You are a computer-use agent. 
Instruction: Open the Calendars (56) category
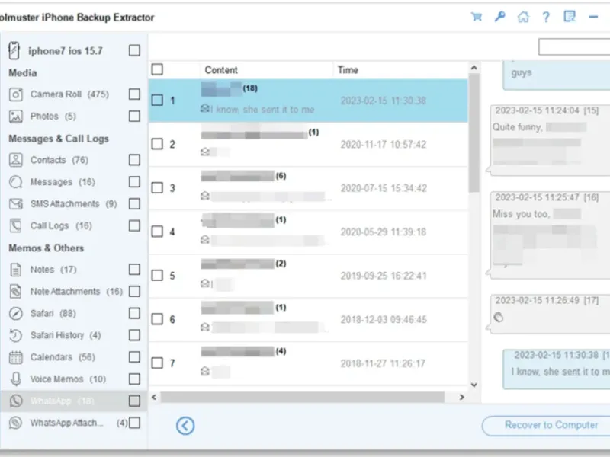(63, 357)
